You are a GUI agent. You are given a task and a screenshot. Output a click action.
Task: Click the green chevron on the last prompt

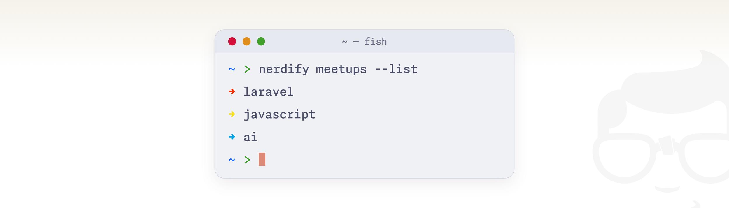(247, 160)
